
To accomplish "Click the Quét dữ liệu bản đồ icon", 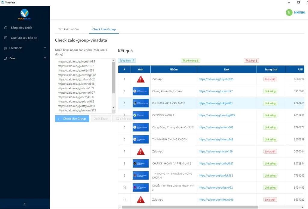I will 6,38.
